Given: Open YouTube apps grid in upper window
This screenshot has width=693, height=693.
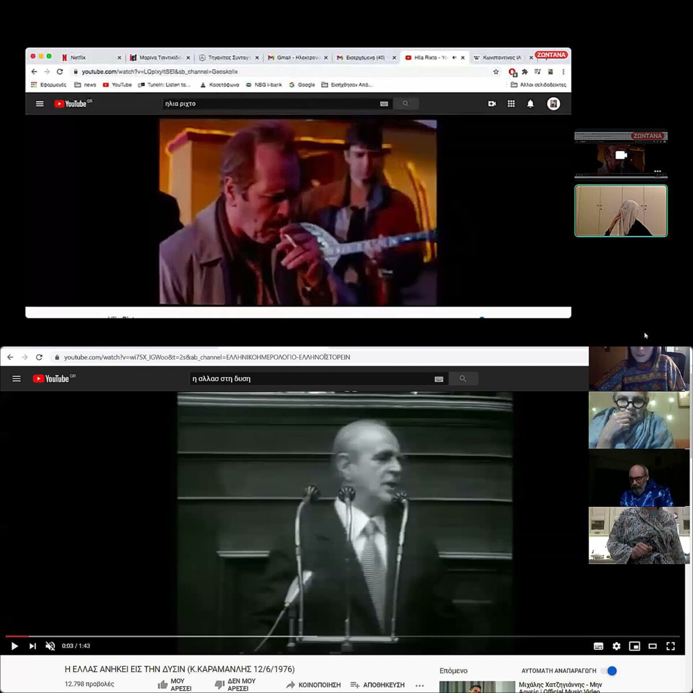Looking at the screenshot, I should [x=511, y=104].
